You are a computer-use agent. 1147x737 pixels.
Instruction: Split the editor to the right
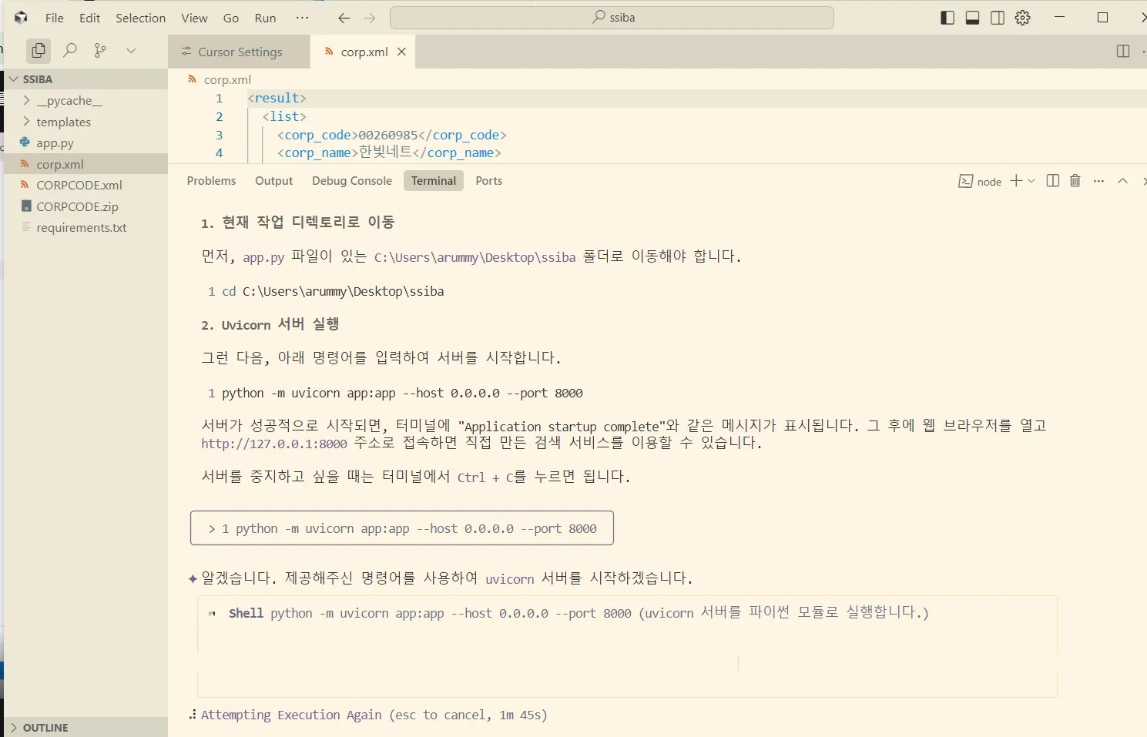pos(1123,52)
